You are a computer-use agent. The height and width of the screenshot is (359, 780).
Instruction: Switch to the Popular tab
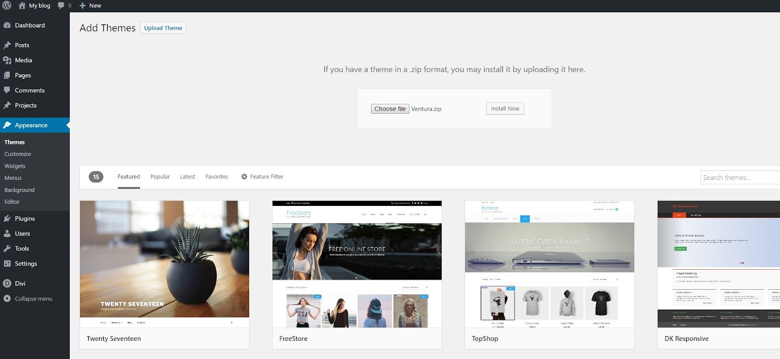[160, 177]
